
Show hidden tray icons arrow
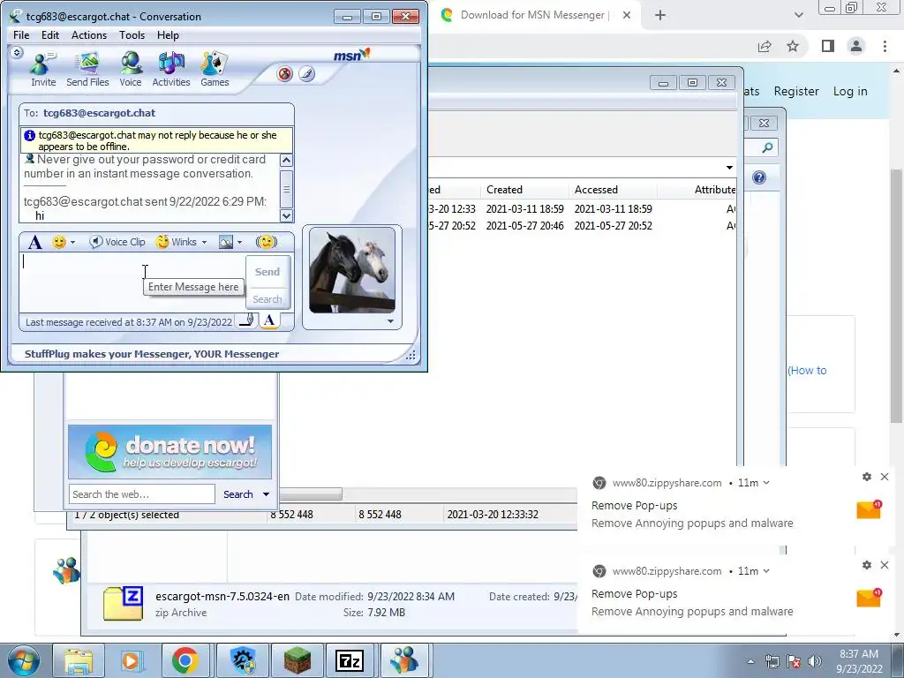pyautogui.click(x=750, y=661)
